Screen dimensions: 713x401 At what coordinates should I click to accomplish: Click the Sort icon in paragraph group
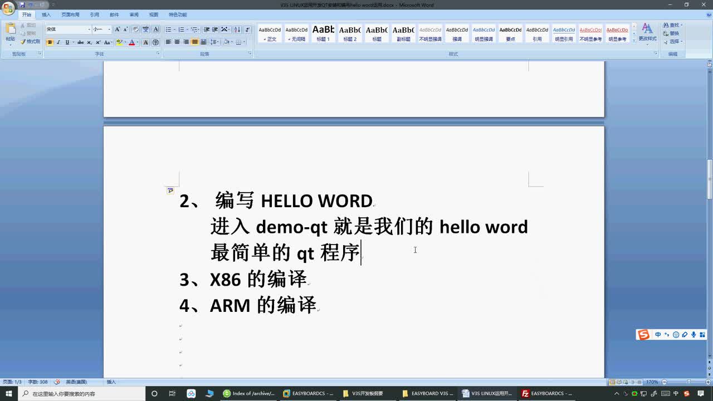[x=237, y=30]
